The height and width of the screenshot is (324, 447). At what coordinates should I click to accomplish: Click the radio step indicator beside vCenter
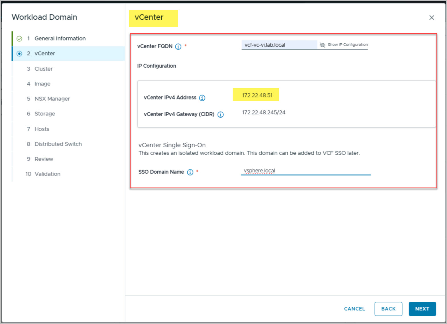click(19, 54)
